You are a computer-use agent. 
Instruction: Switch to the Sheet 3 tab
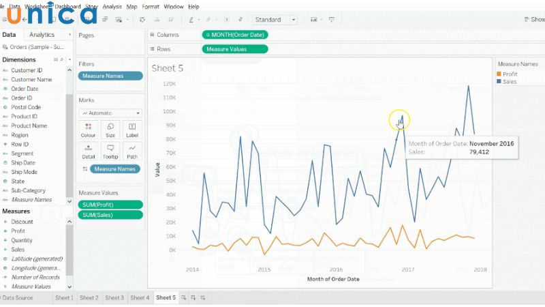click(x=114, y=298)
